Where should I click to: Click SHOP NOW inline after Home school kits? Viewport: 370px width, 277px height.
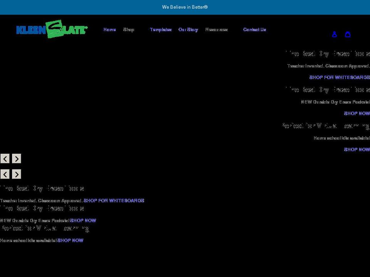point(70,240)
